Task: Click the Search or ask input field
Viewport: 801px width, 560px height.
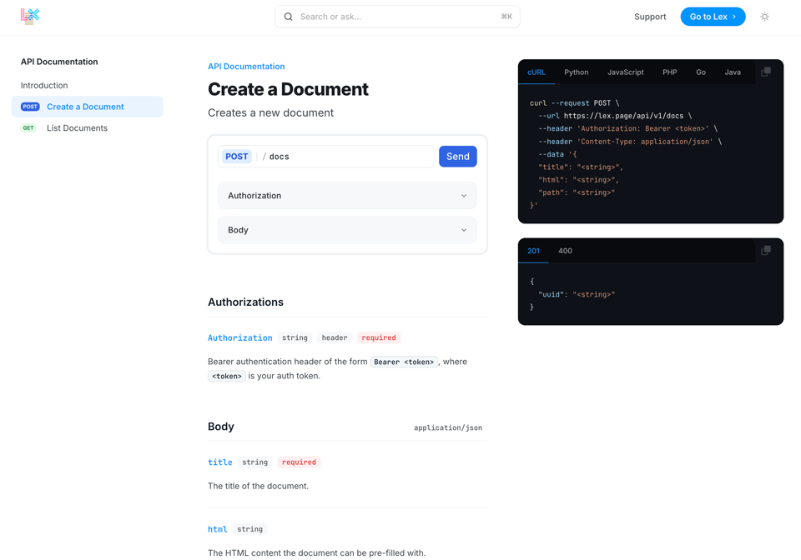Action: [397, 17]
